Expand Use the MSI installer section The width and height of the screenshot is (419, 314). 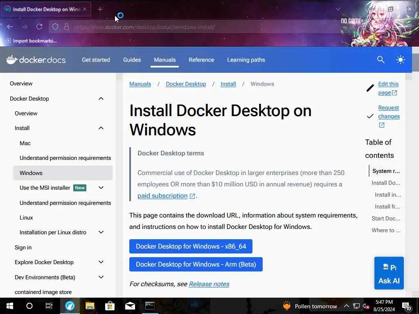[x=101, y=188]
